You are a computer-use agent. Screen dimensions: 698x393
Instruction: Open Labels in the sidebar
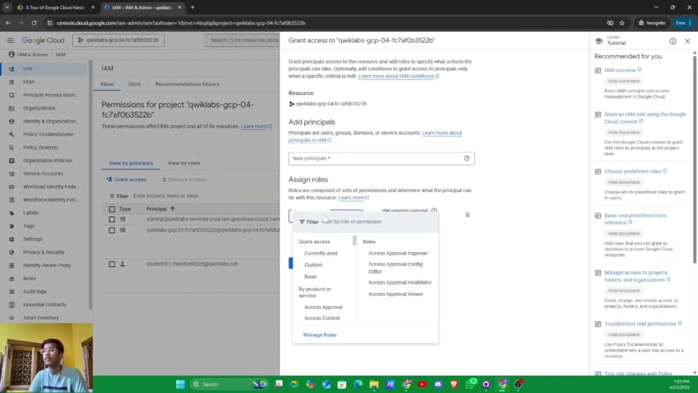[x=31, y=213]
